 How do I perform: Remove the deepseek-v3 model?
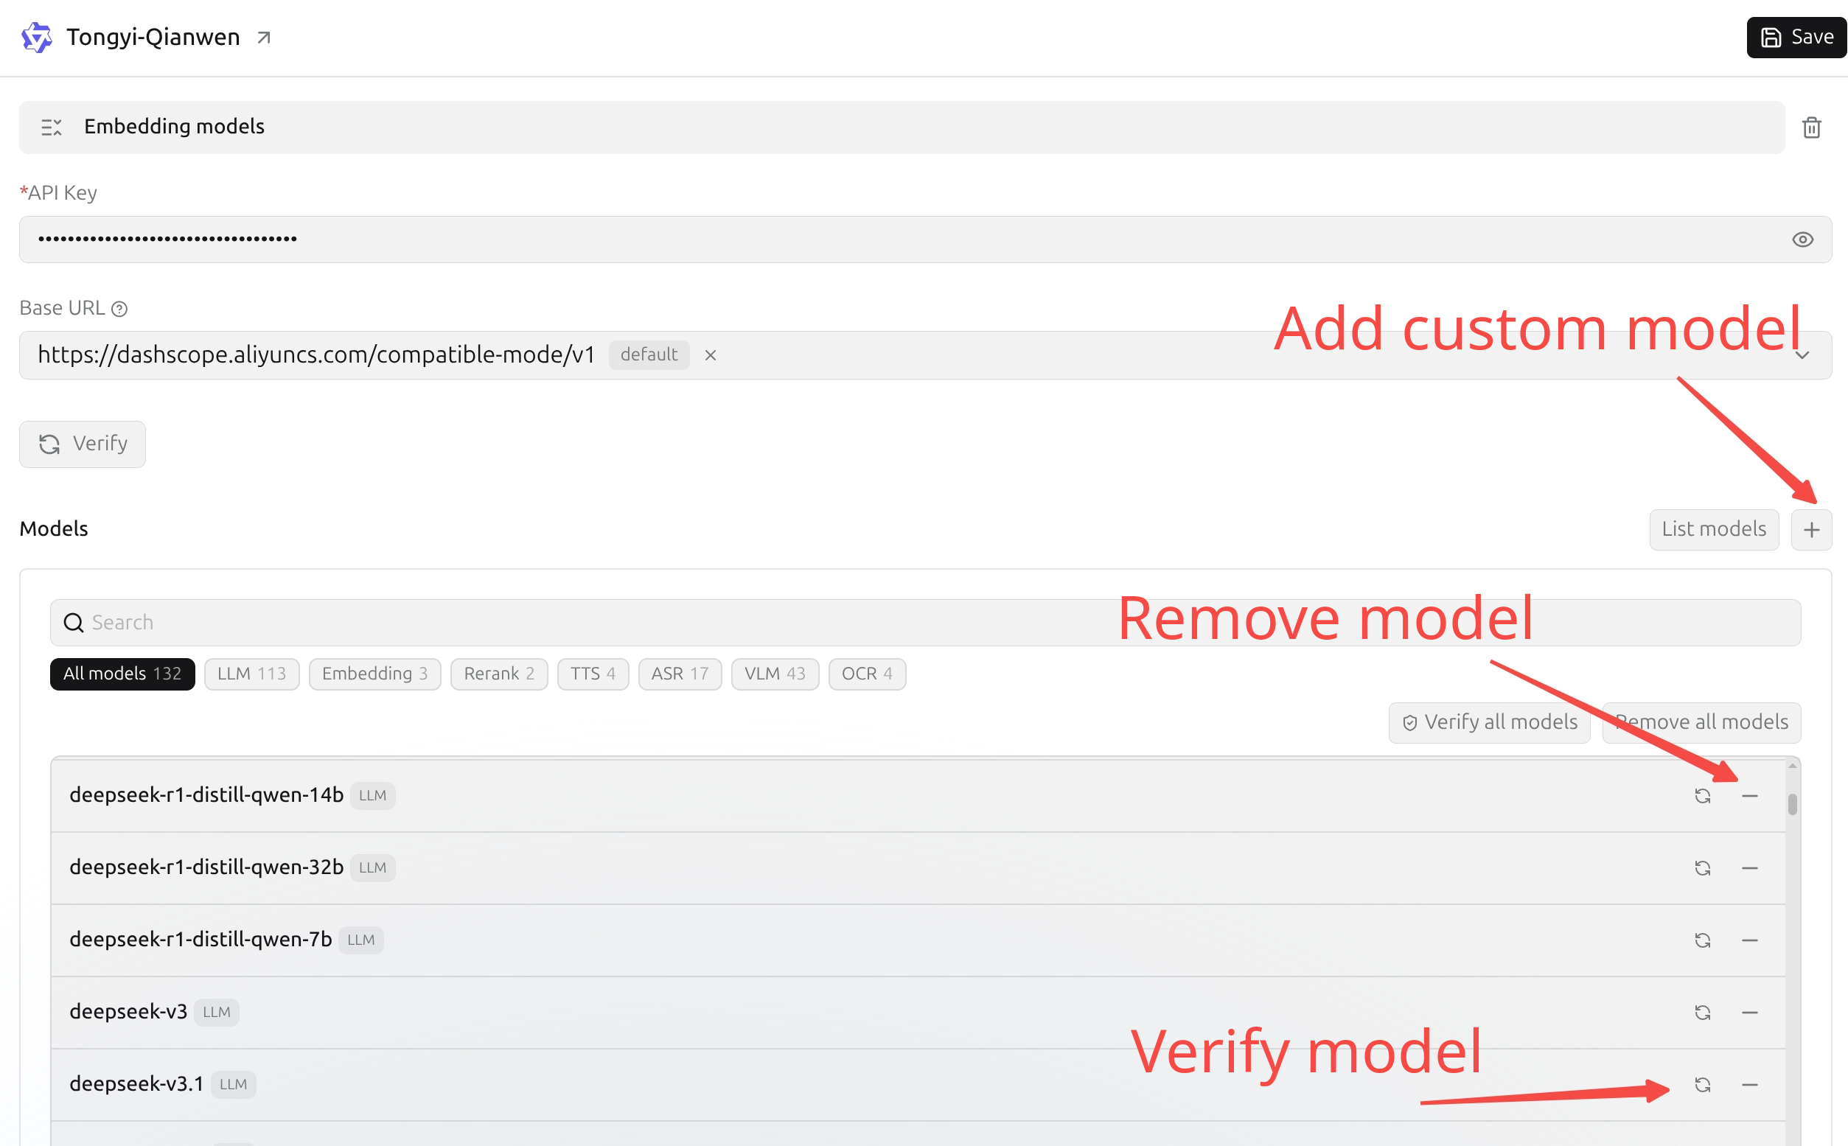[1749, 1013]
